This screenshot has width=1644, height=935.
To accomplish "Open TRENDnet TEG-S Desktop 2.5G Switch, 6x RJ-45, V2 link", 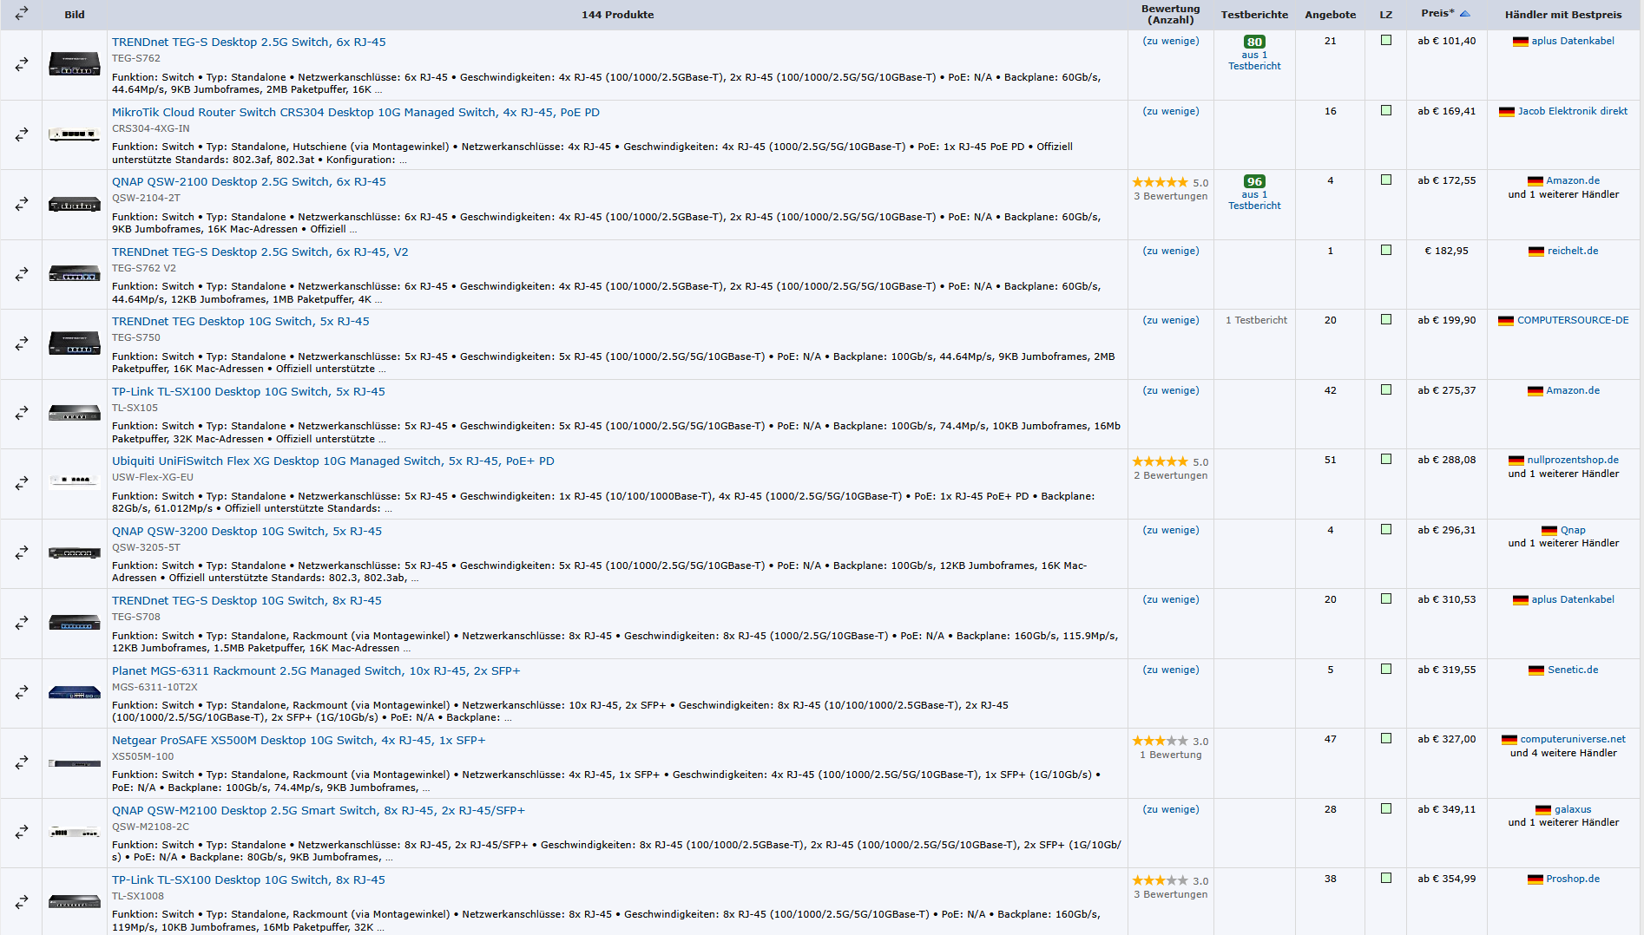I will (x=260, y=252).
